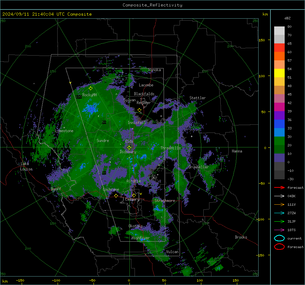The image size is (305, 285).
Task: Click yellow diamond marker above RockyMH
Action: (90, 88)
